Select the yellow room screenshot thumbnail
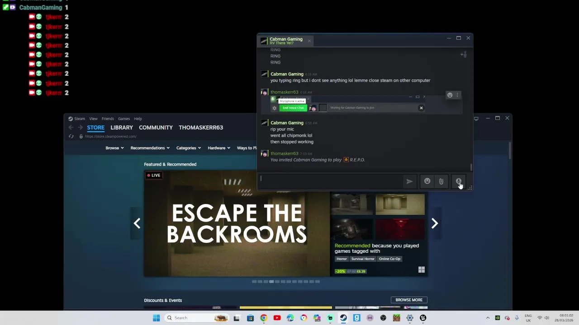 400,204
